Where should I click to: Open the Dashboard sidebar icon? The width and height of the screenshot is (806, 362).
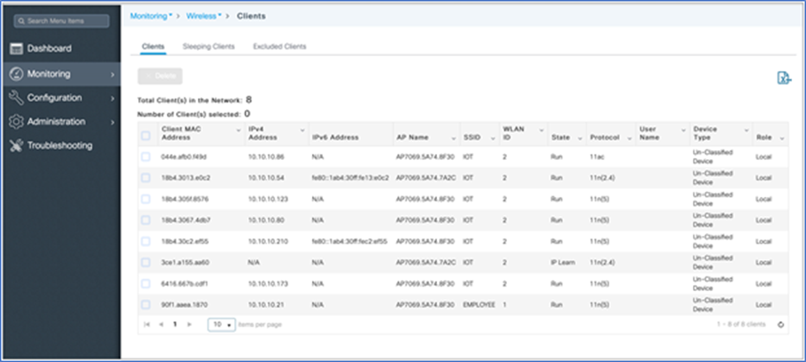(x=16, y=49)
